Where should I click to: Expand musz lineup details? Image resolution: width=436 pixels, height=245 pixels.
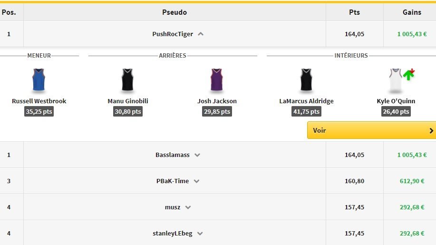coord(188,207)
